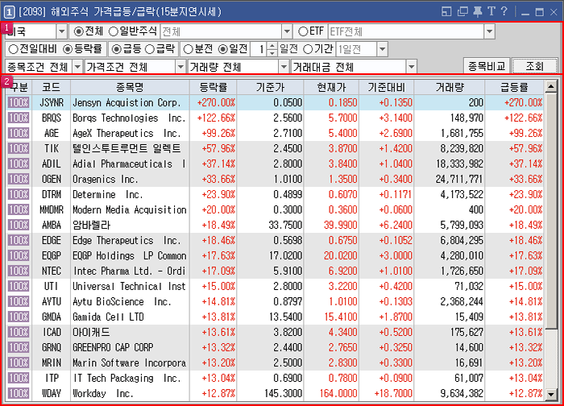Click the 100% badge for ADIL row
This screenshot has width=564, height=406.
[19, 164]
